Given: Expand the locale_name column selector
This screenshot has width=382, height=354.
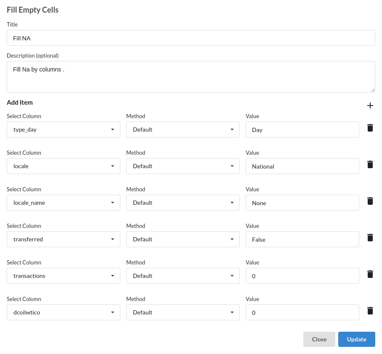Looking at the screenshot, I should (64, 203).
